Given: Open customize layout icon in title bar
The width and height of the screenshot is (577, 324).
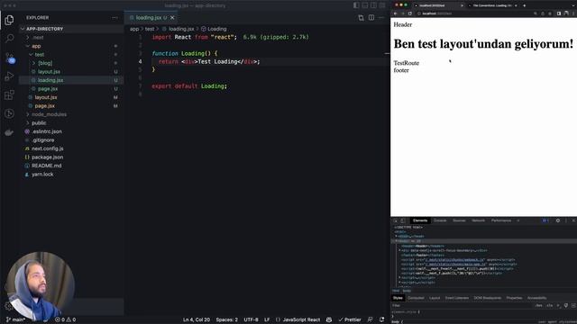Looking at the screenshot, I should pos(382,5).
